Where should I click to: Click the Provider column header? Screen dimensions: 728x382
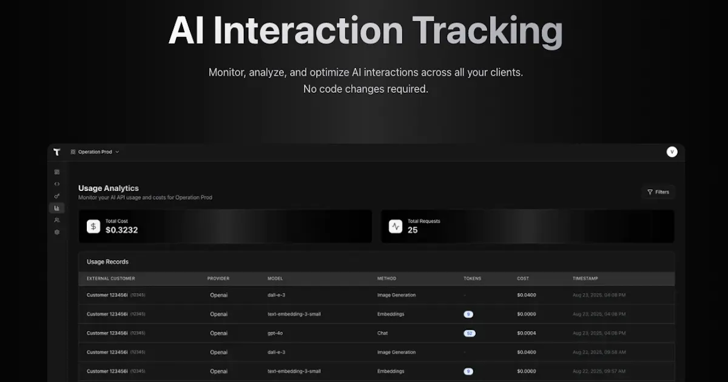(218, 278)
